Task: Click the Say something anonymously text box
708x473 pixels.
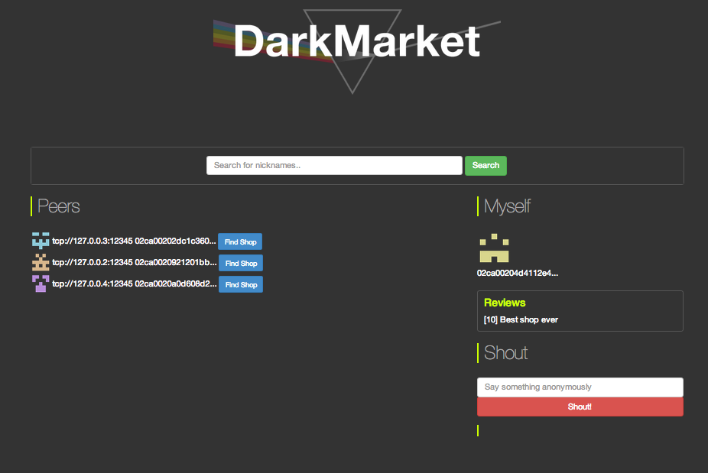Action: pos(580,387)
